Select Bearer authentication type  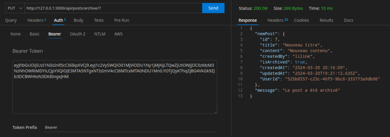click(x=54, y=34)
